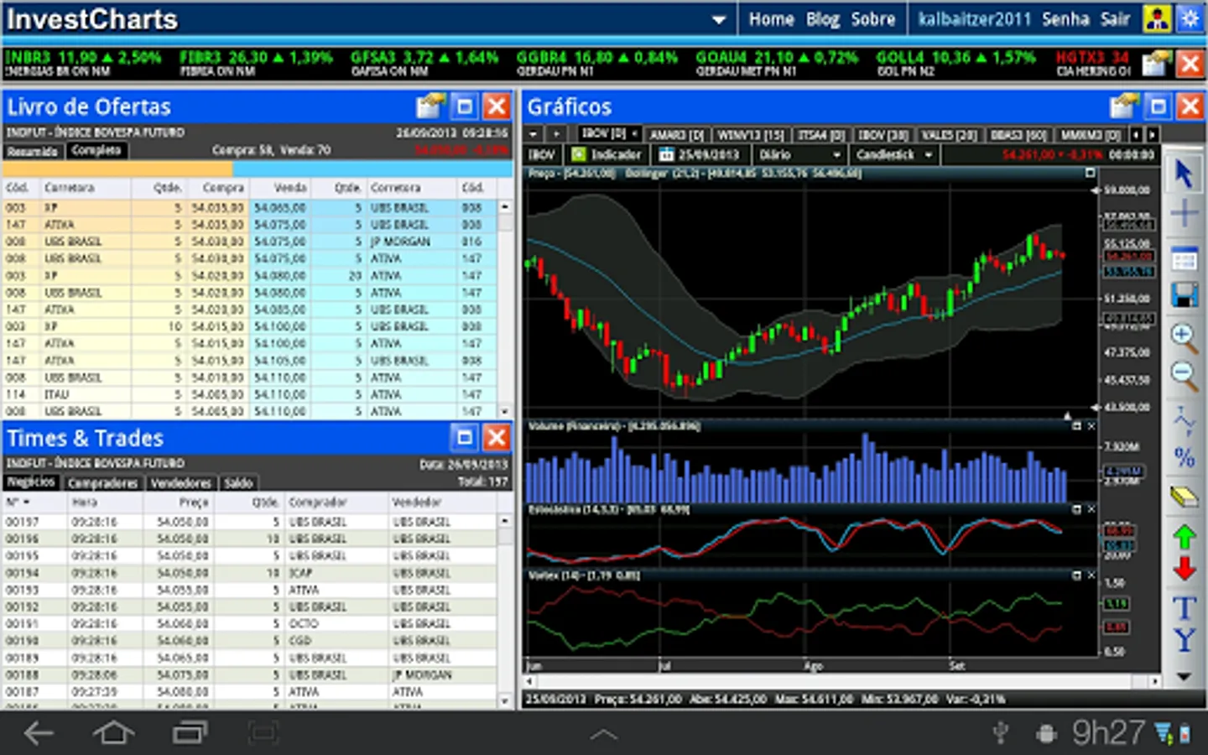Select the crosshair tool in chart toolbar
1208x755 pixels.
point(1184,214)
